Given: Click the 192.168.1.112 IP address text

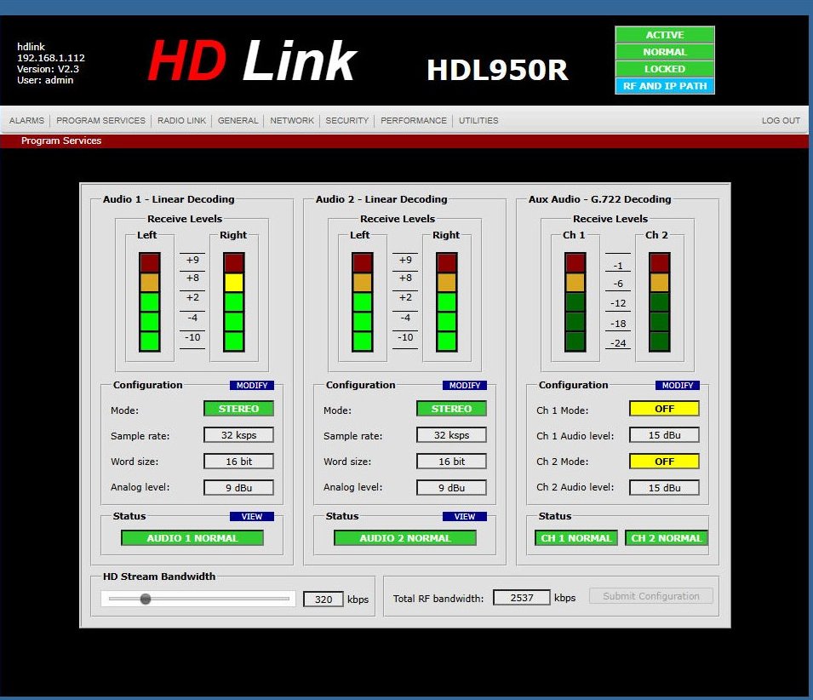Looking at the screenshot, I should 51,58.
